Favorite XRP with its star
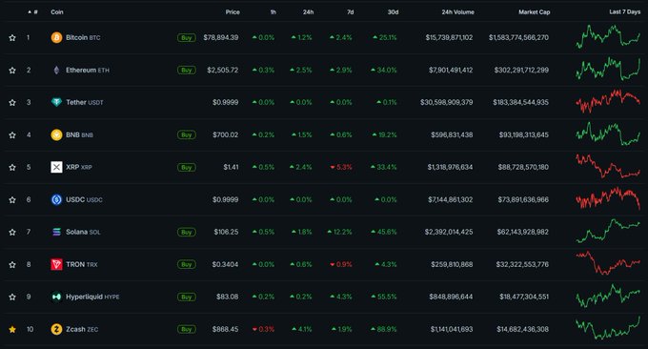Image resolution: width=648 pixels, height=349 pixels. click(x=12, y=167)
